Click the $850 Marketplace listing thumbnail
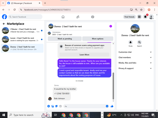The image size is (158, 118). coord(49,33)
